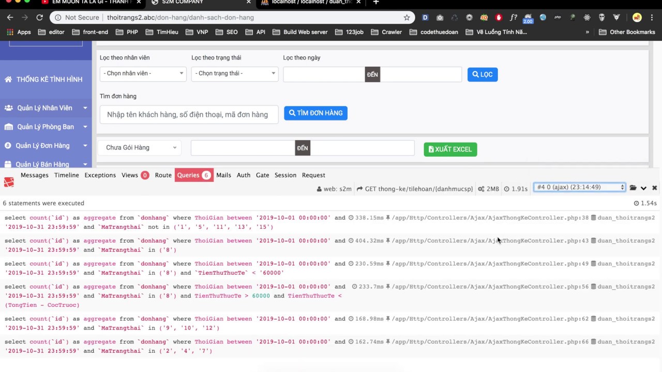Open the codethuedoan bookmarks folder
Image resolution: width=662 pixels, height=372 pixels.
click(433, 32)
